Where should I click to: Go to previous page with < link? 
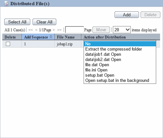36,30
